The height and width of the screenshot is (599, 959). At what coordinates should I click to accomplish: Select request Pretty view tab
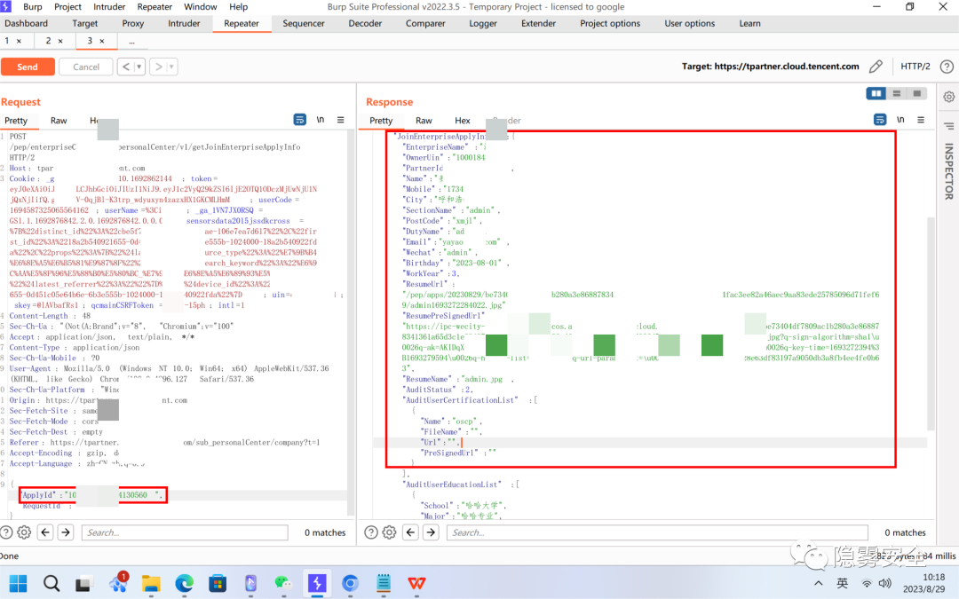pyautogui.click(x=16, y=121)
